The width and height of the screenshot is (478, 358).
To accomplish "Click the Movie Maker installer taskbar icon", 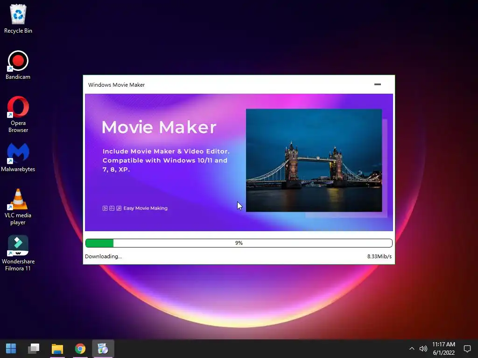I will click(x=103, y=349).
